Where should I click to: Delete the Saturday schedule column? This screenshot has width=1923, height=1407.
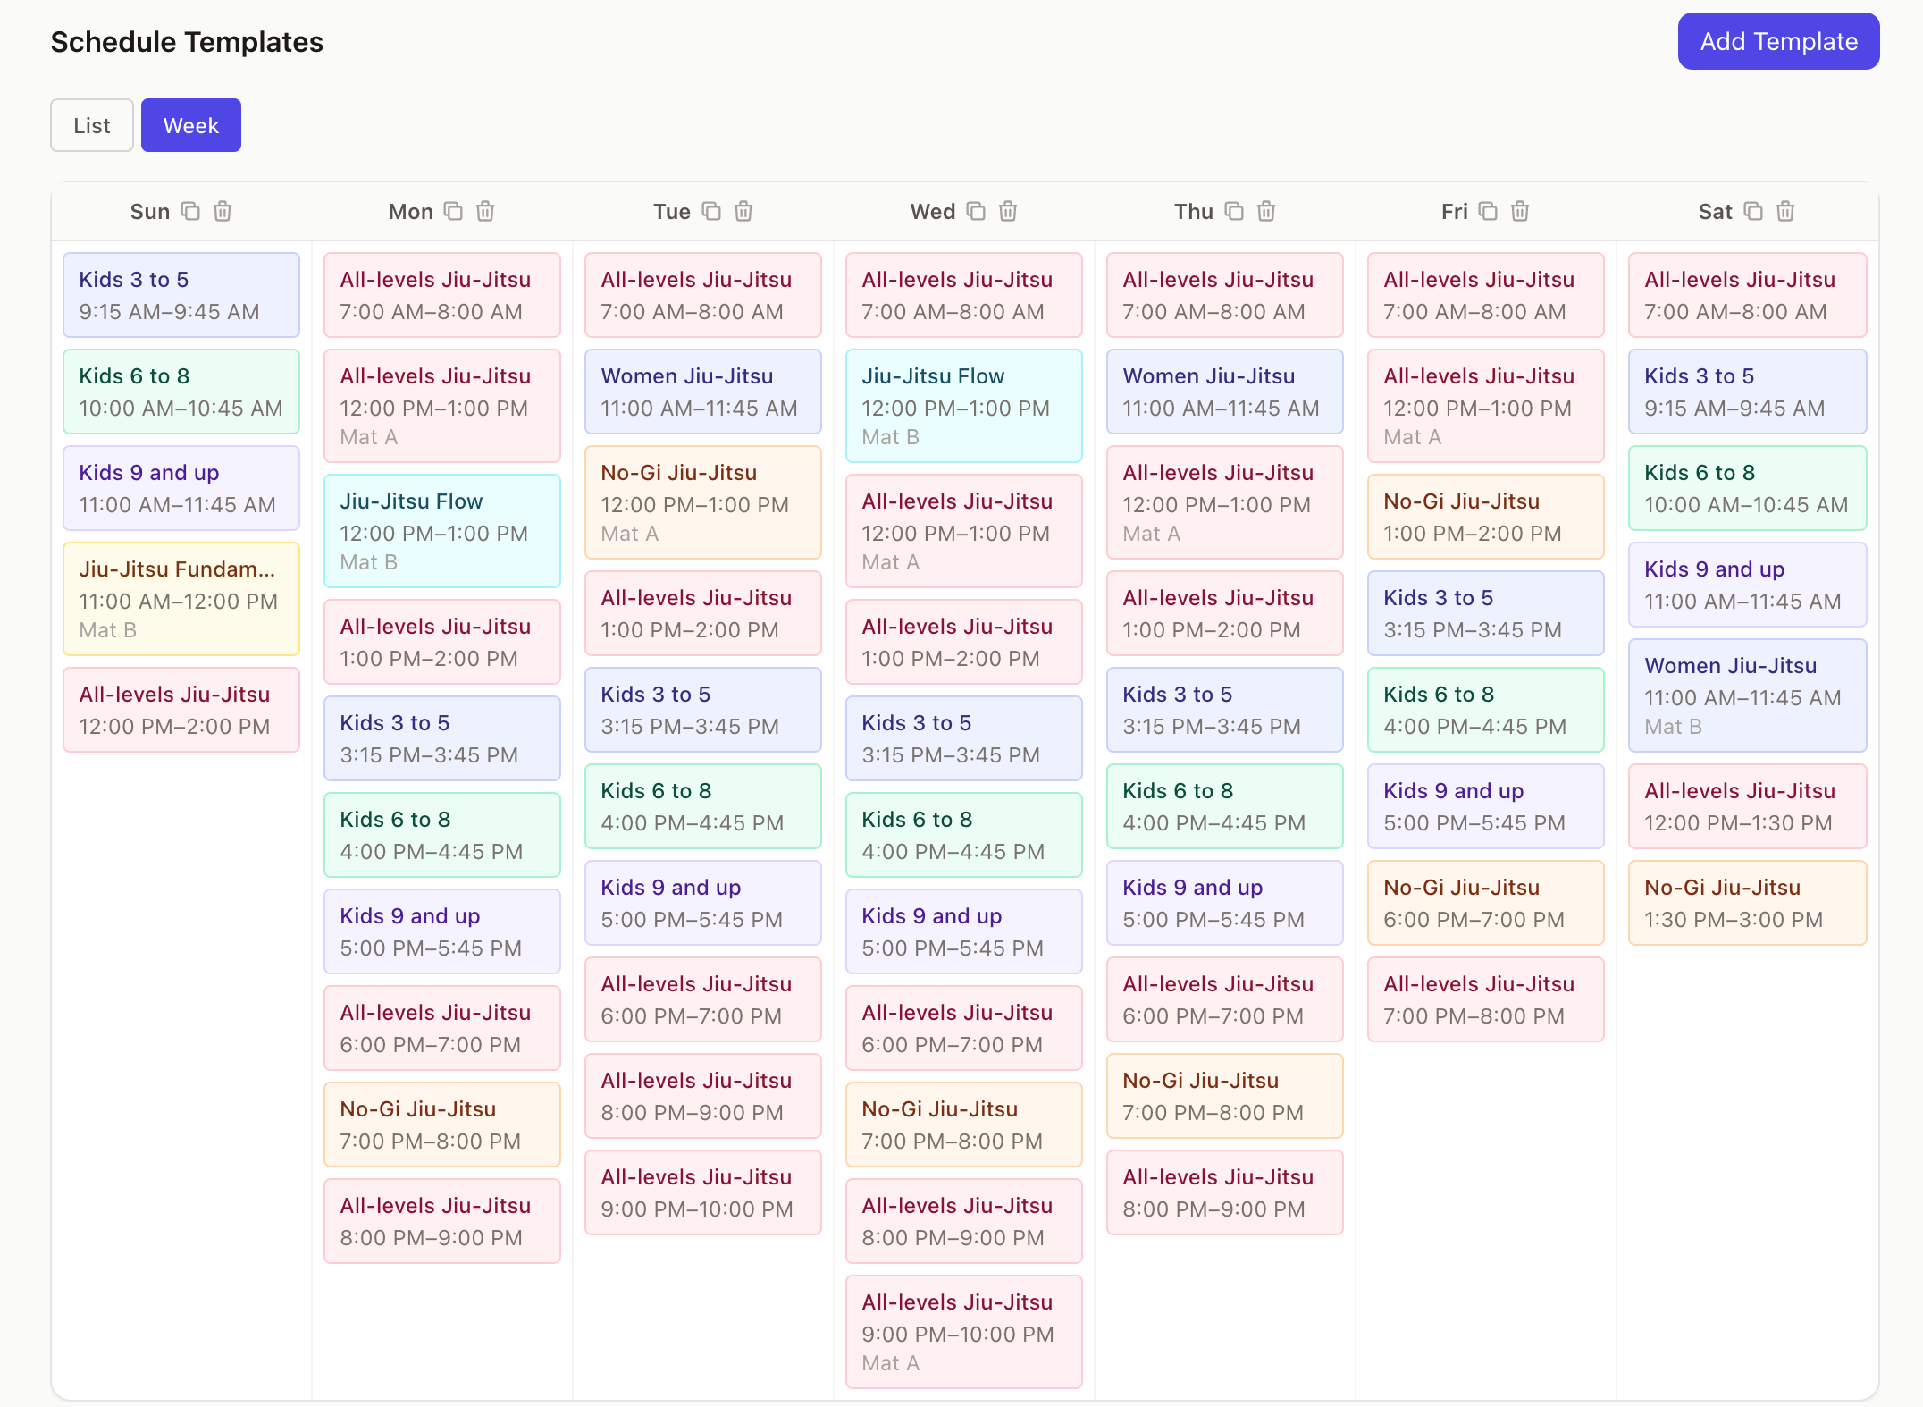pyautogui.click(x=1786, y=211)
